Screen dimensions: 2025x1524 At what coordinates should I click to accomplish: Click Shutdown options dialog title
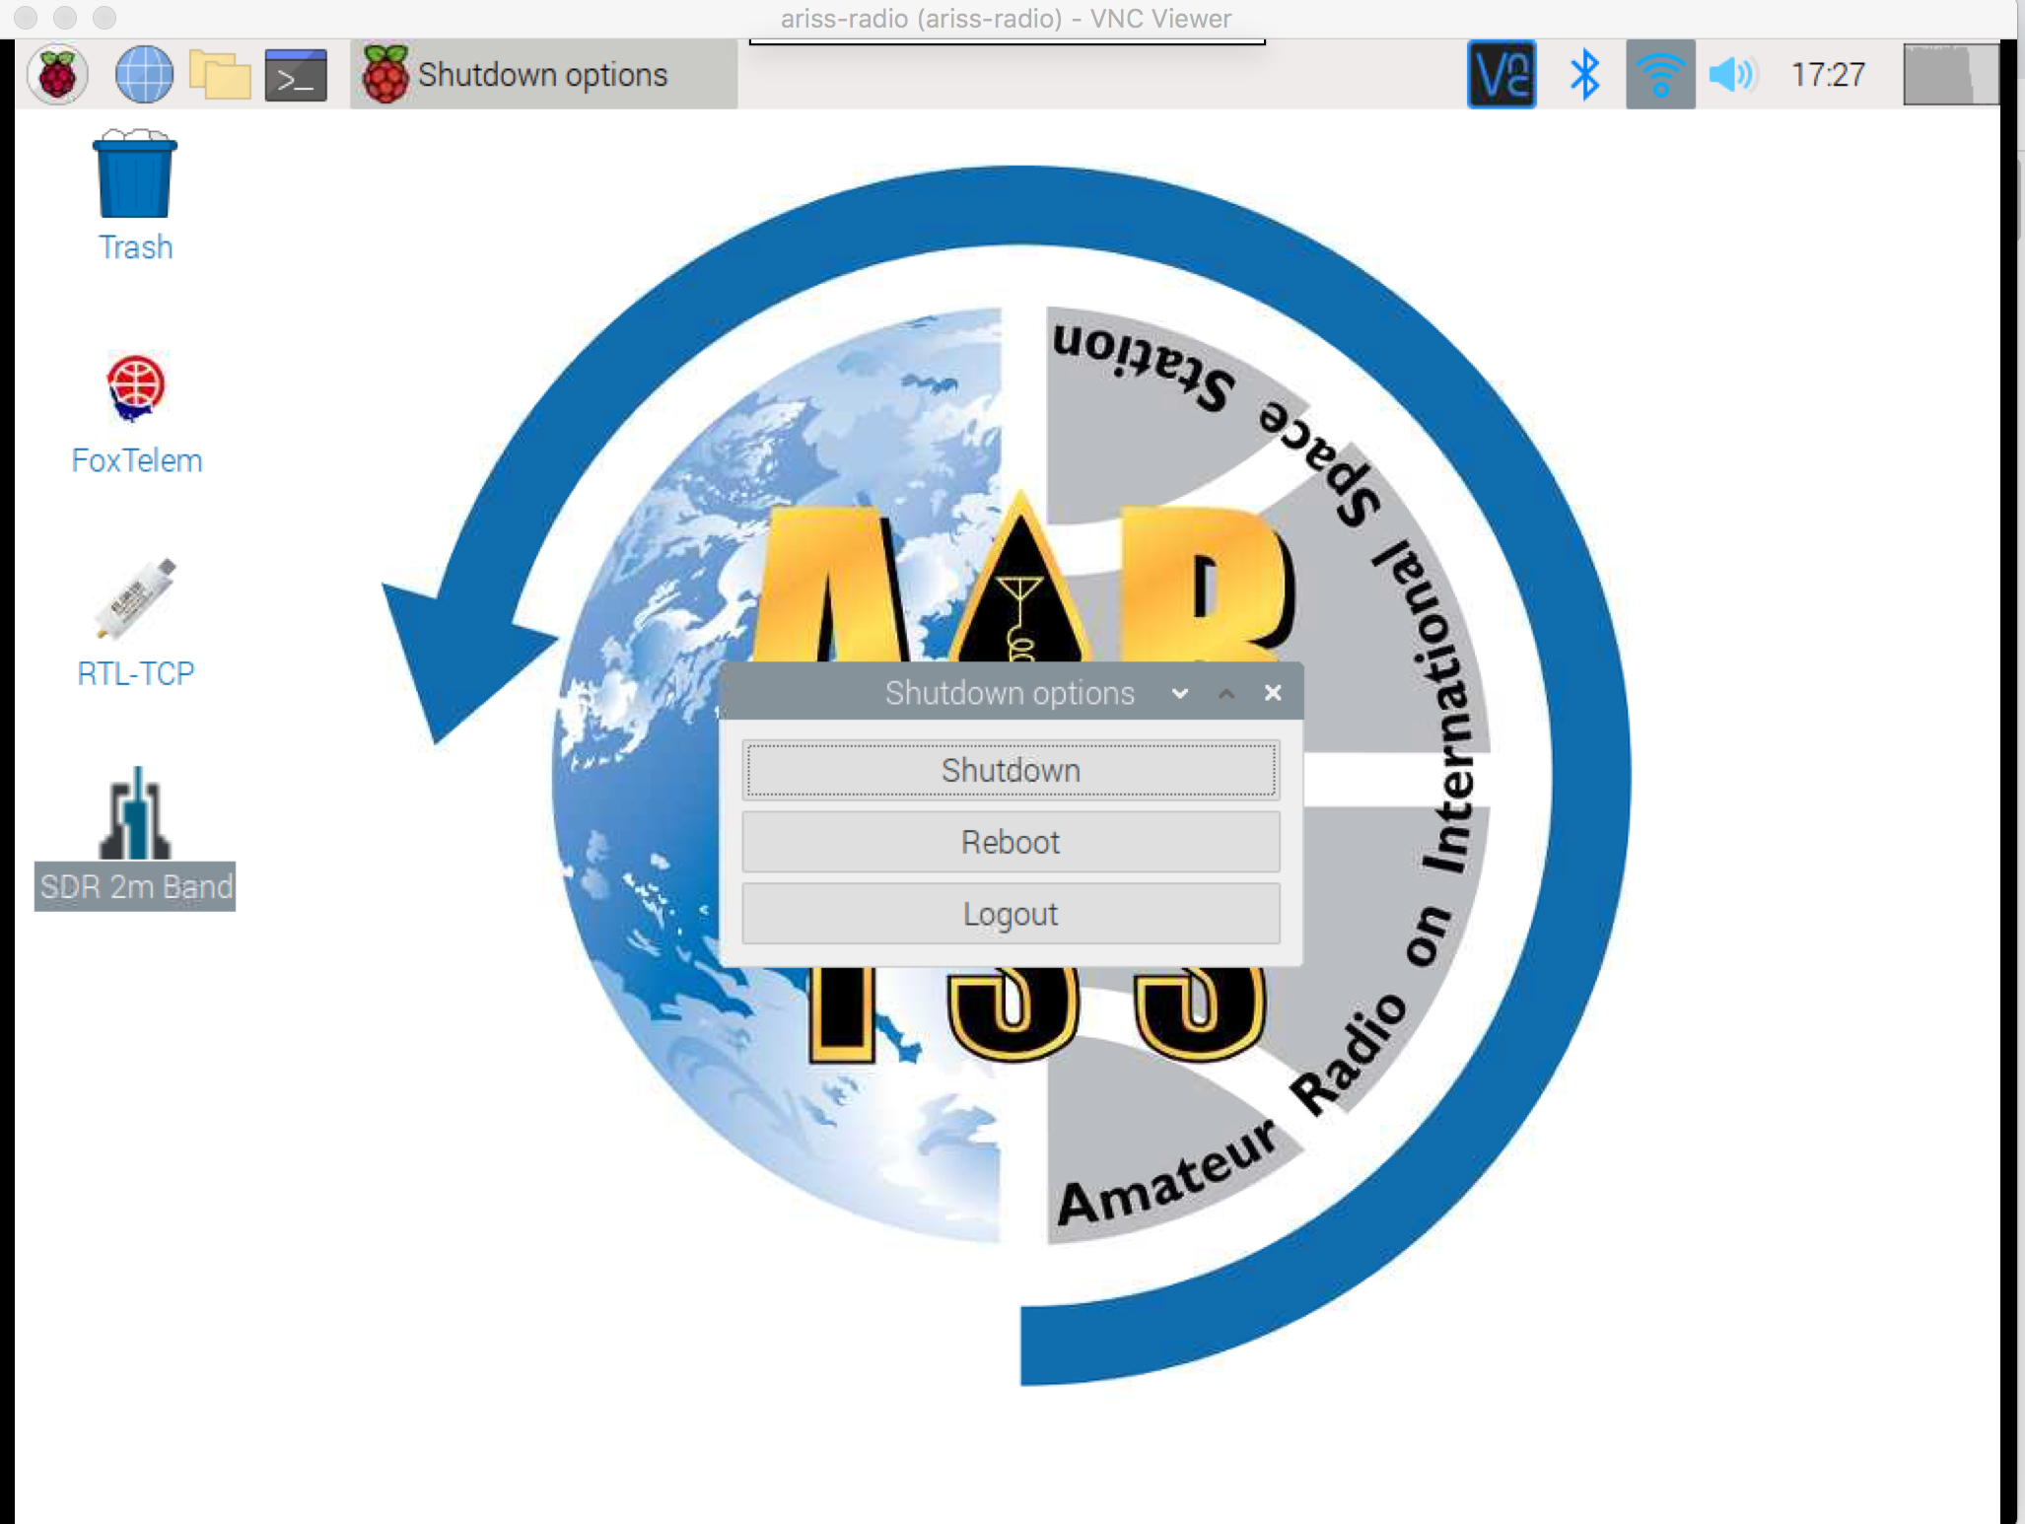1011,693
